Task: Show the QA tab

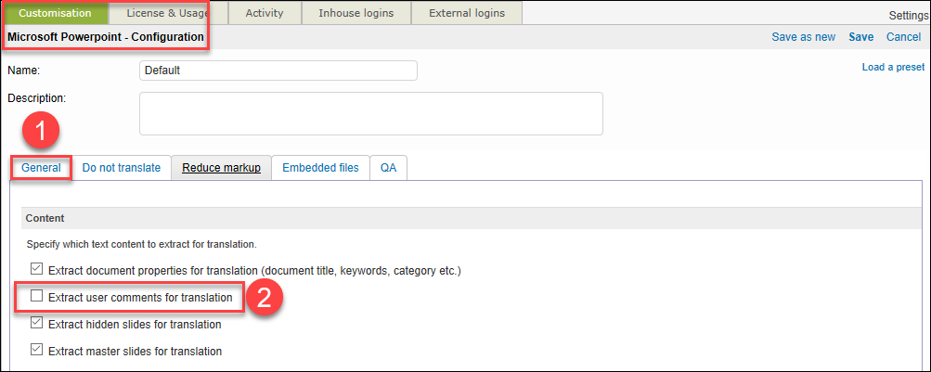Action: pyautogui.click(x=388, y=168)
